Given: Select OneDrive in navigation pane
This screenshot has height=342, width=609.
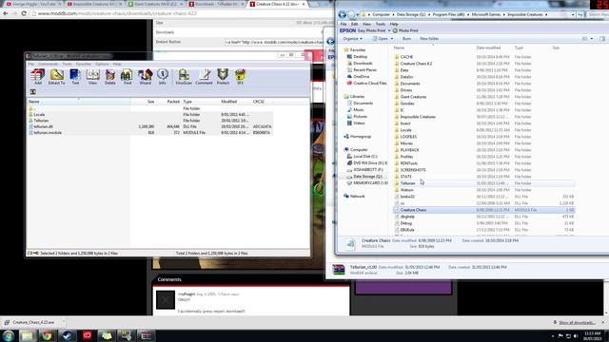Looking at the screenshot, I should pyautogui.click(x=362, y=76).
